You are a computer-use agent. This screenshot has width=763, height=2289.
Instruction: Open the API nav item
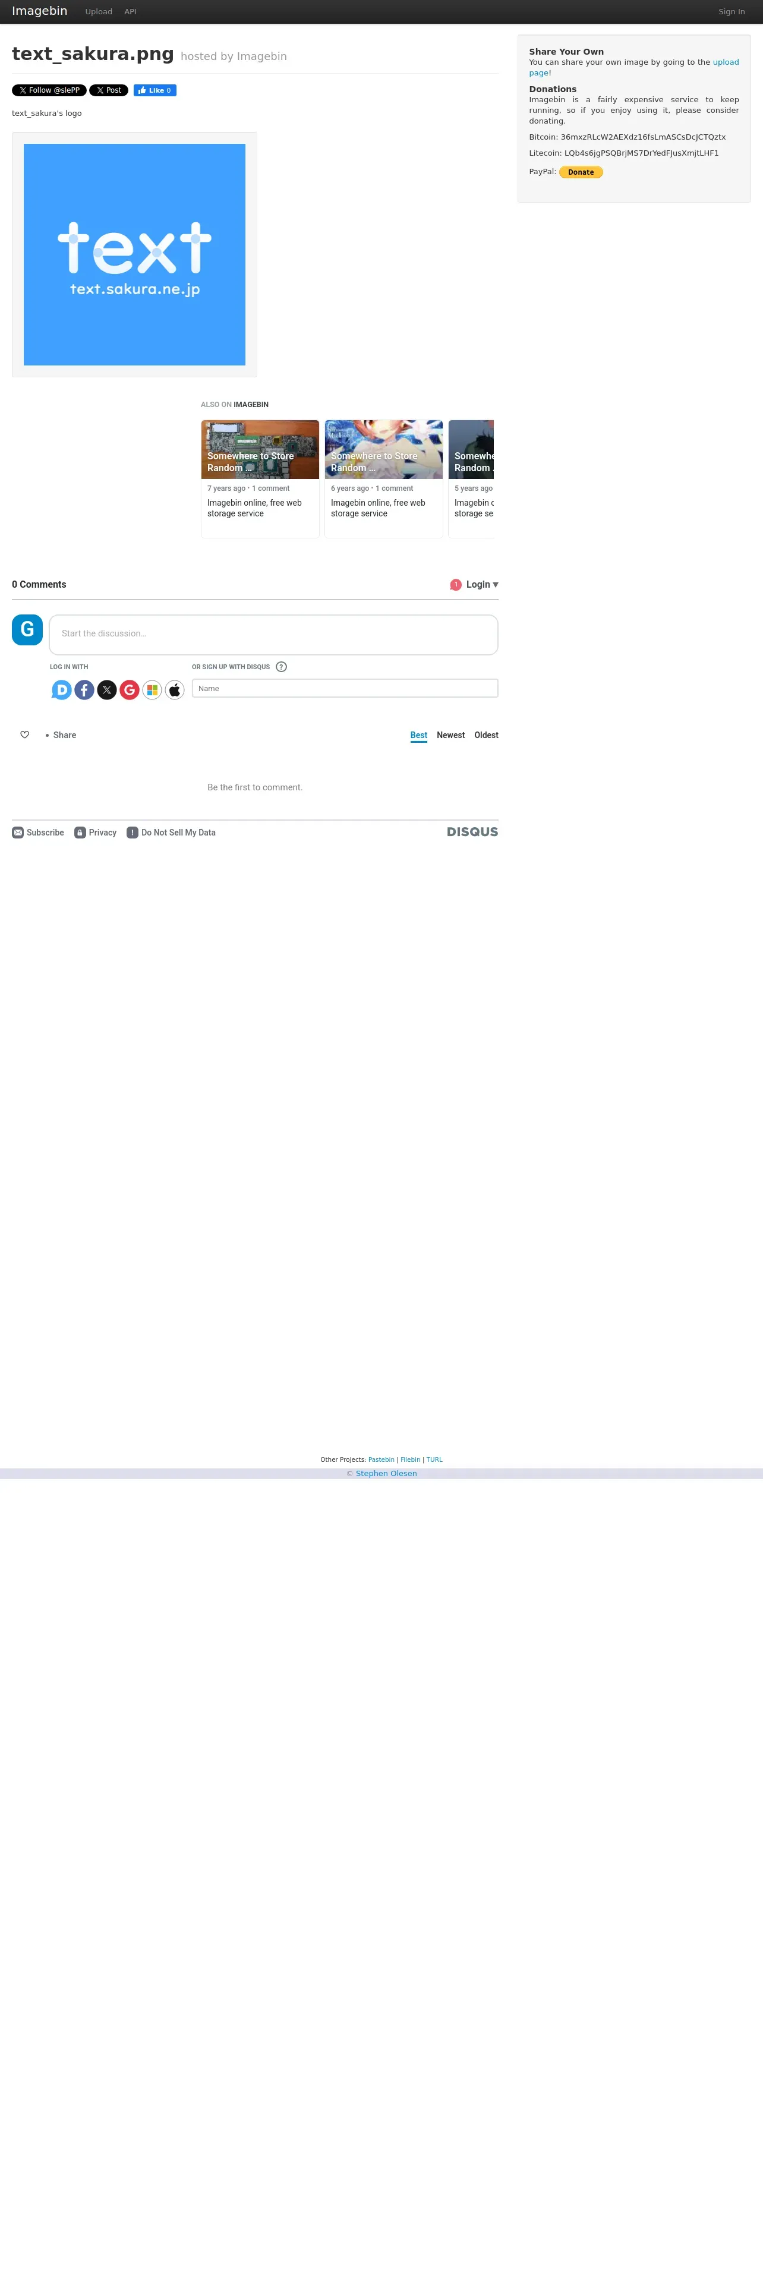(x=131, y=11)
